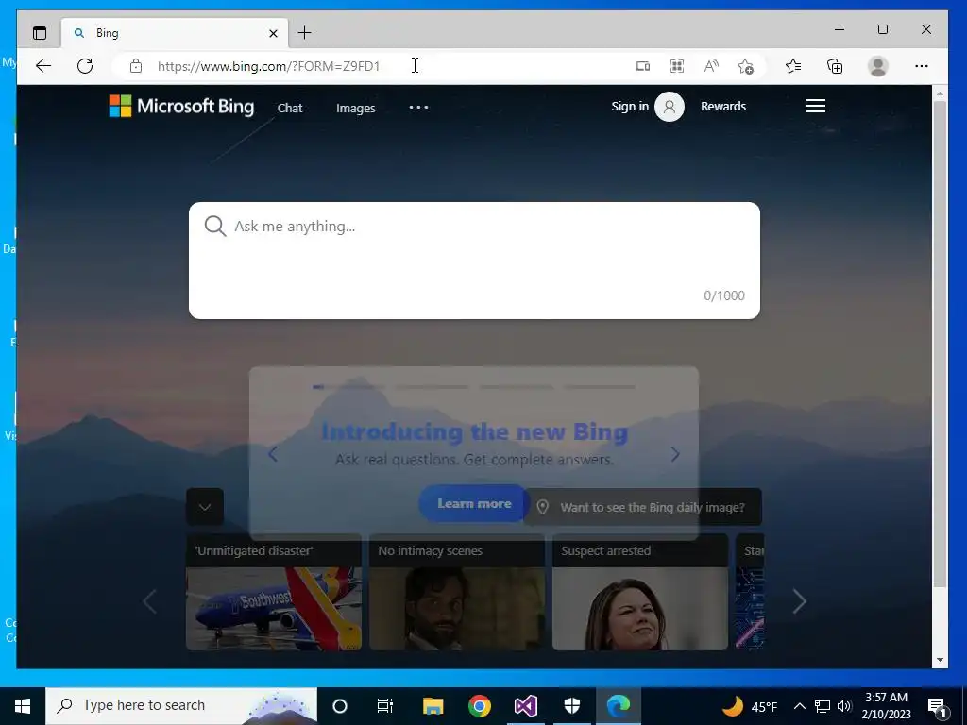Click the send to devices icon in address bar
967x725 pixels.
642,66
